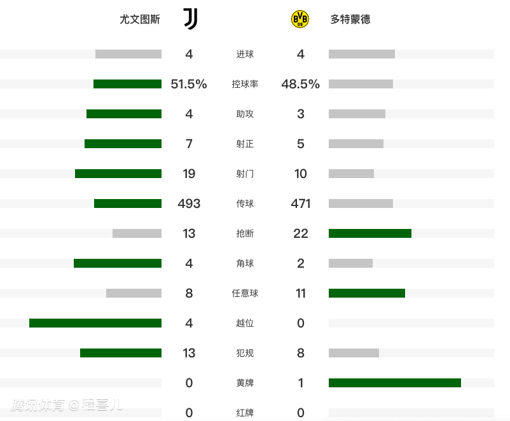Click Dortmund's green 任意球 bar

(366, 293)
